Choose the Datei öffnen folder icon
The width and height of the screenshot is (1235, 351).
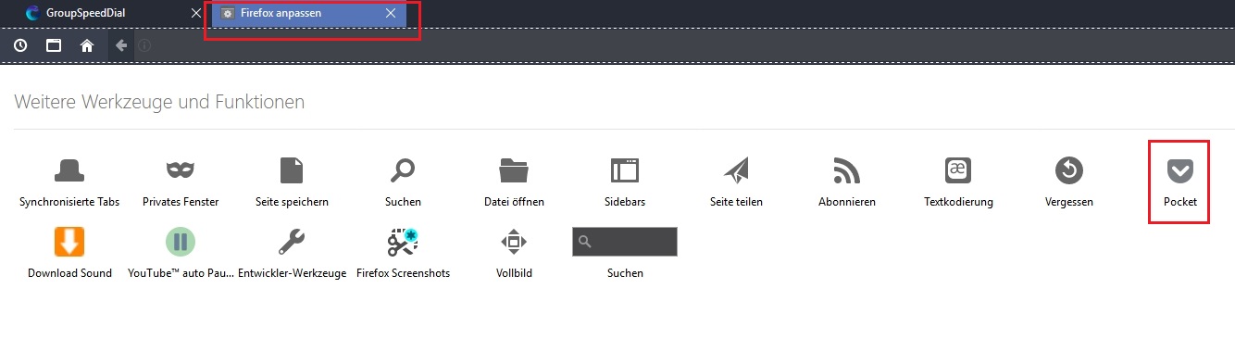[514, 170]
